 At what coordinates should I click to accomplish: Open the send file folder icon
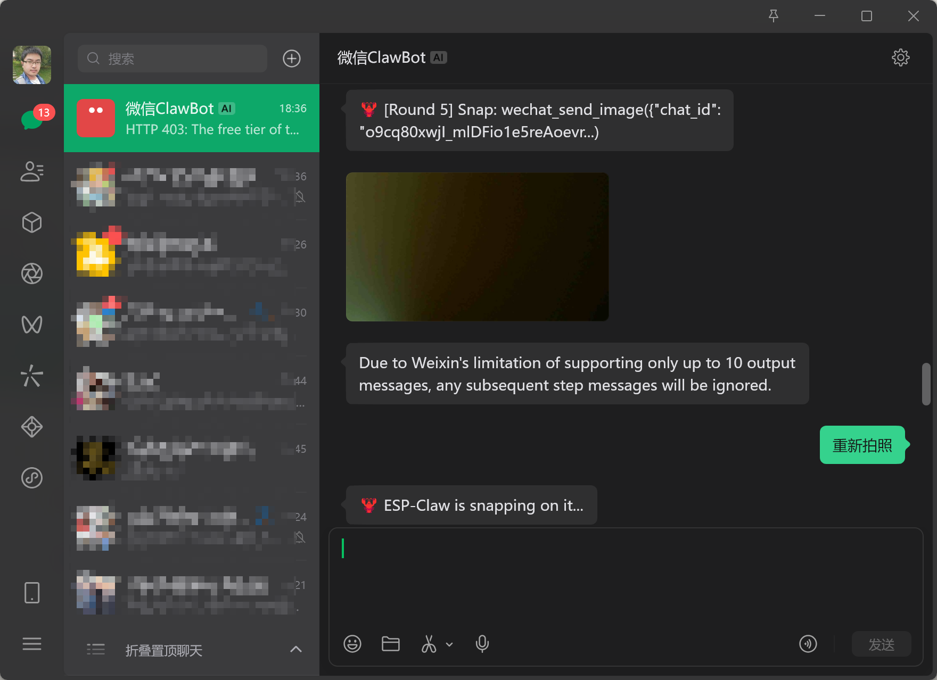[x=391, y=644]
